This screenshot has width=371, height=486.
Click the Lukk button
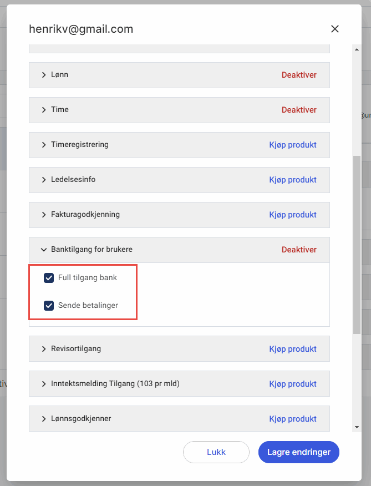(216, 452)
